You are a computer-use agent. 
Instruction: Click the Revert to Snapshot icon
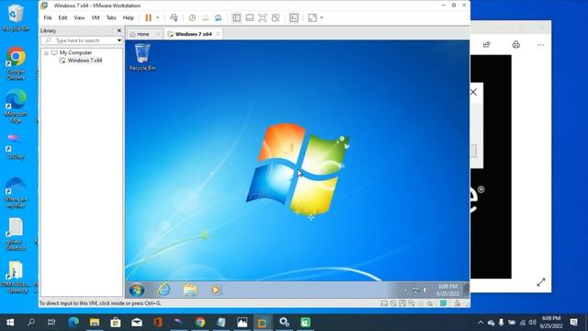[x=205, y=17]
